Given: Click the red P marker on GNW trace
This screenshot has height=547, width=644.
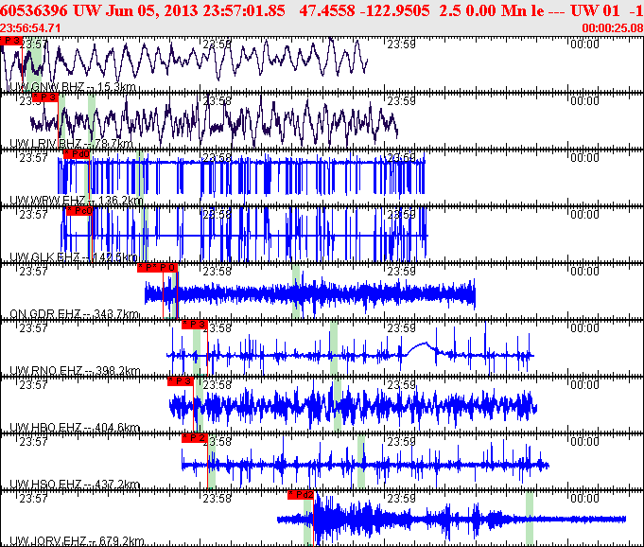Looking at the screenshot, I should point(11,42).
